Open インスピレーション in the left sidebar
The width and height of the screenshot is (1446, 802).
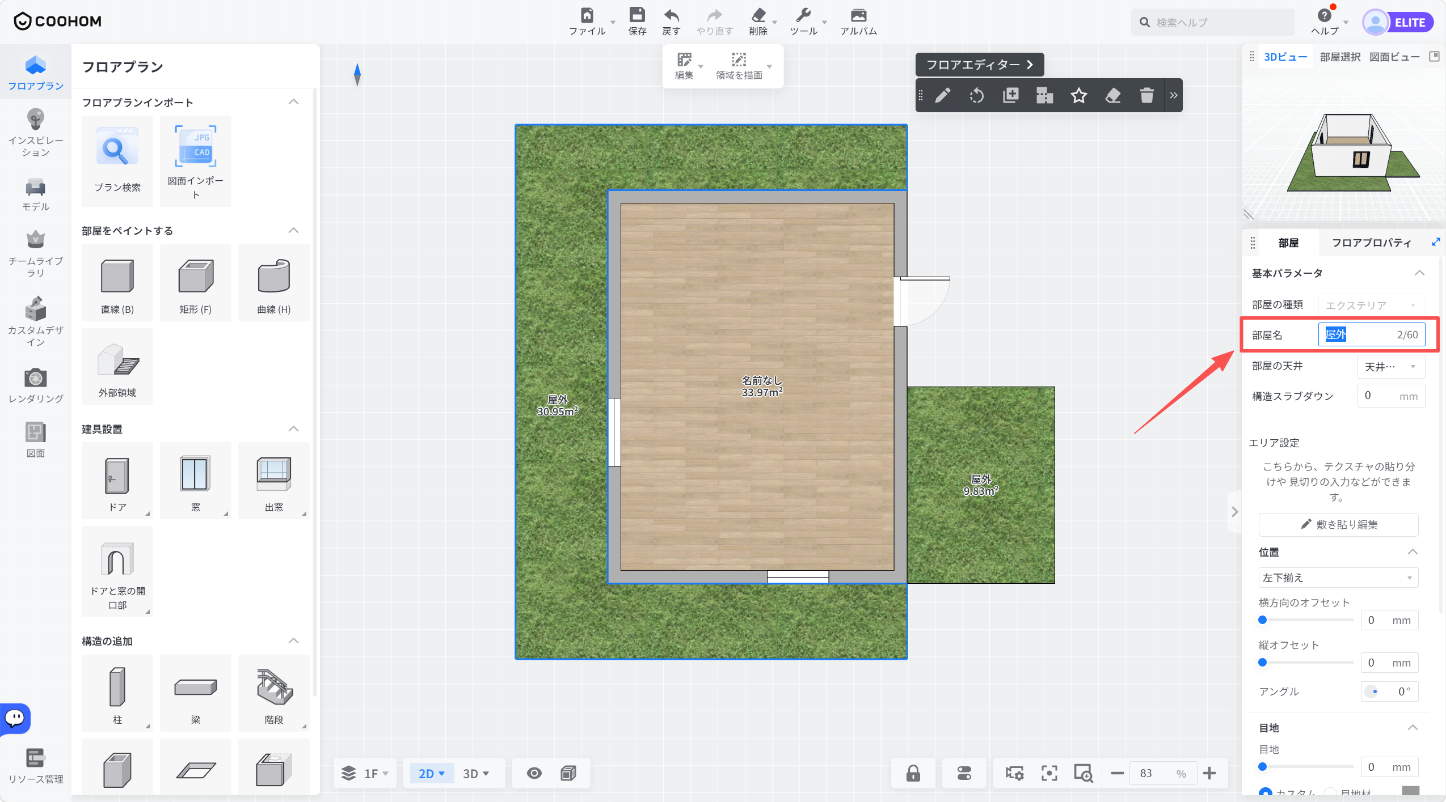tap(35, 133)
